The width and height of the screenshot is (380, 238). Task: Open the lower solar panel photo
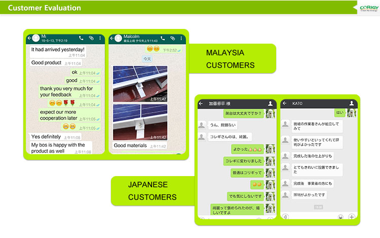(x=140, y=122)
